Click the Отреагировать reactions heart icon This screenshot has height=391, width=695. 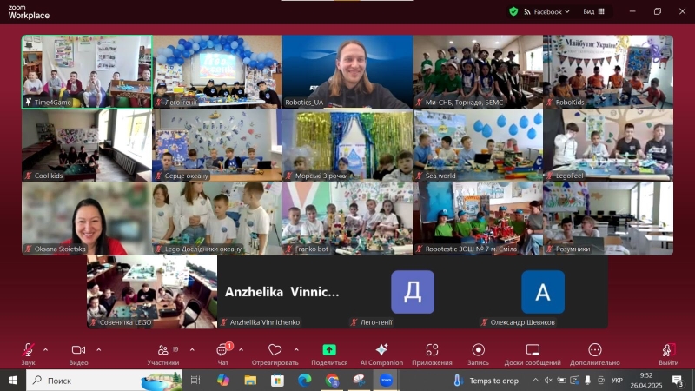pos(275,350)
